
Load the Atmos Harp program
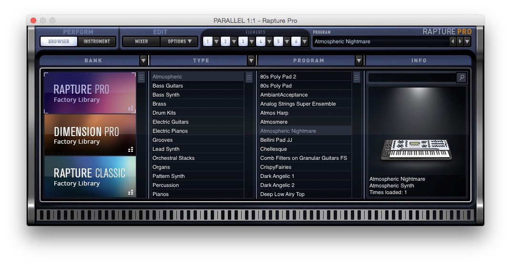(x=305, y=113)
